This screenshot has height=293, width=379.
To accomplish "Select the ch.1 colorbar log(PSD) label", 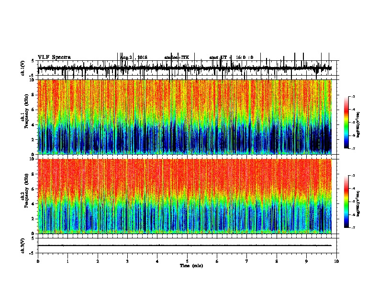I will click(358, 125).
